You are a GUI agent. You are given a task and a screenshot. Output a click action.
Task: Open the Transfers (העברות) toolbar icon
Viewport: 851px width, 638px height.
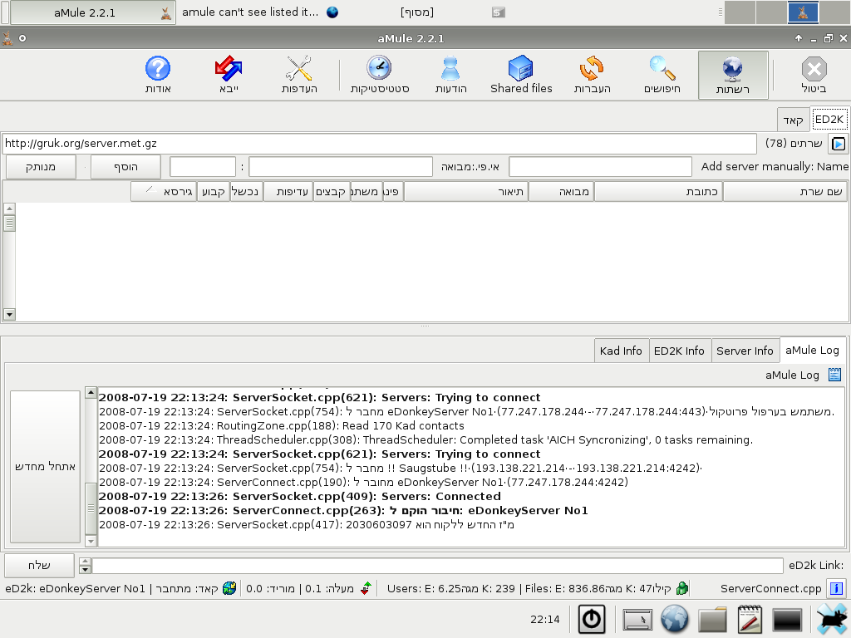click(592, 75)
